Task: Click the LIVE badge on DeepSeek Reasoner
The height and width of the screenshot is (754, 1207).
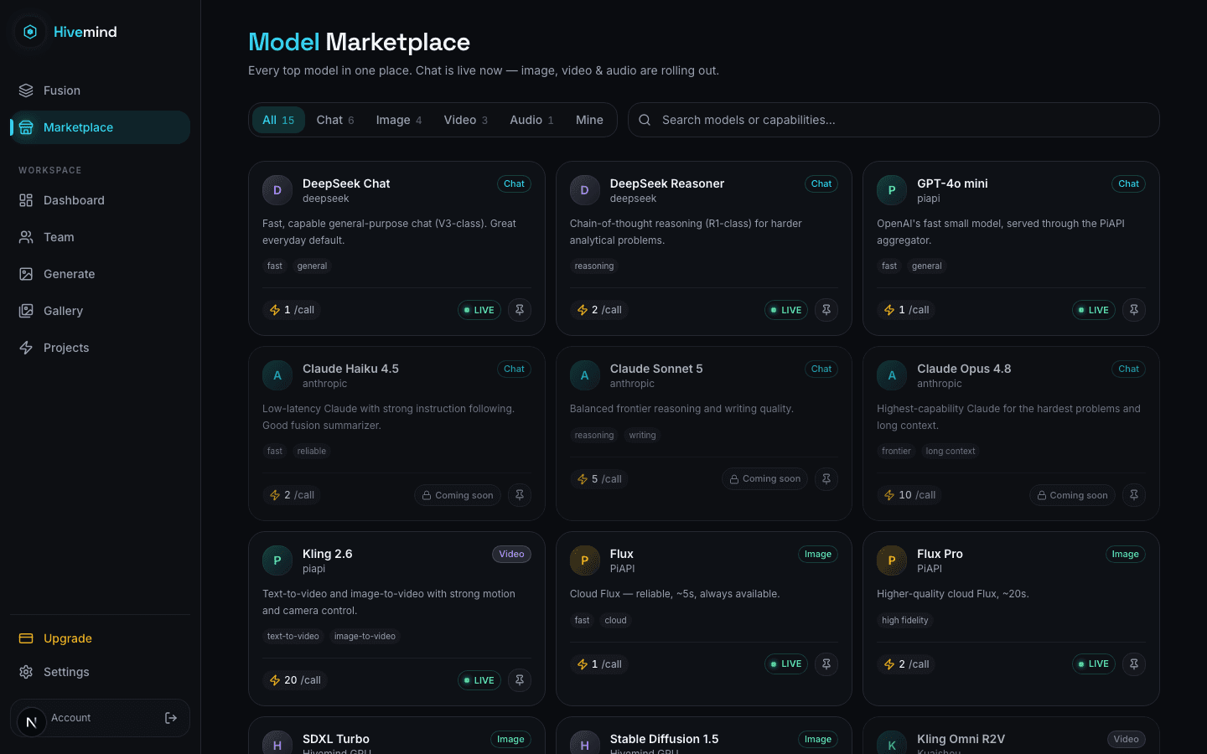Action: [x=786, y=310]
